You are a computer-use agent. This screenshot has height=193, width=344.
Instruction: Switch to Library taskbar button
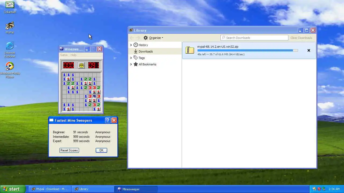click(x=93, y=189)
